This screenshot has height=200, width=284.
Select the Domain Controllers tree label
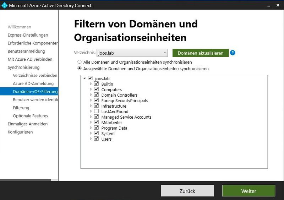pos(119,95)
